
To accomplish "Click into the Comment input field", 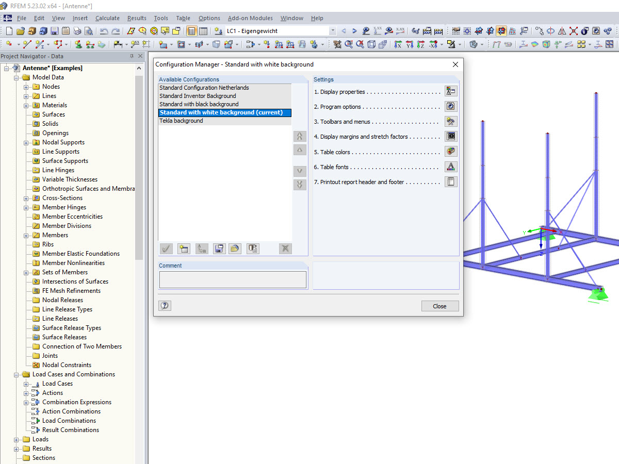I will [233, 279].
